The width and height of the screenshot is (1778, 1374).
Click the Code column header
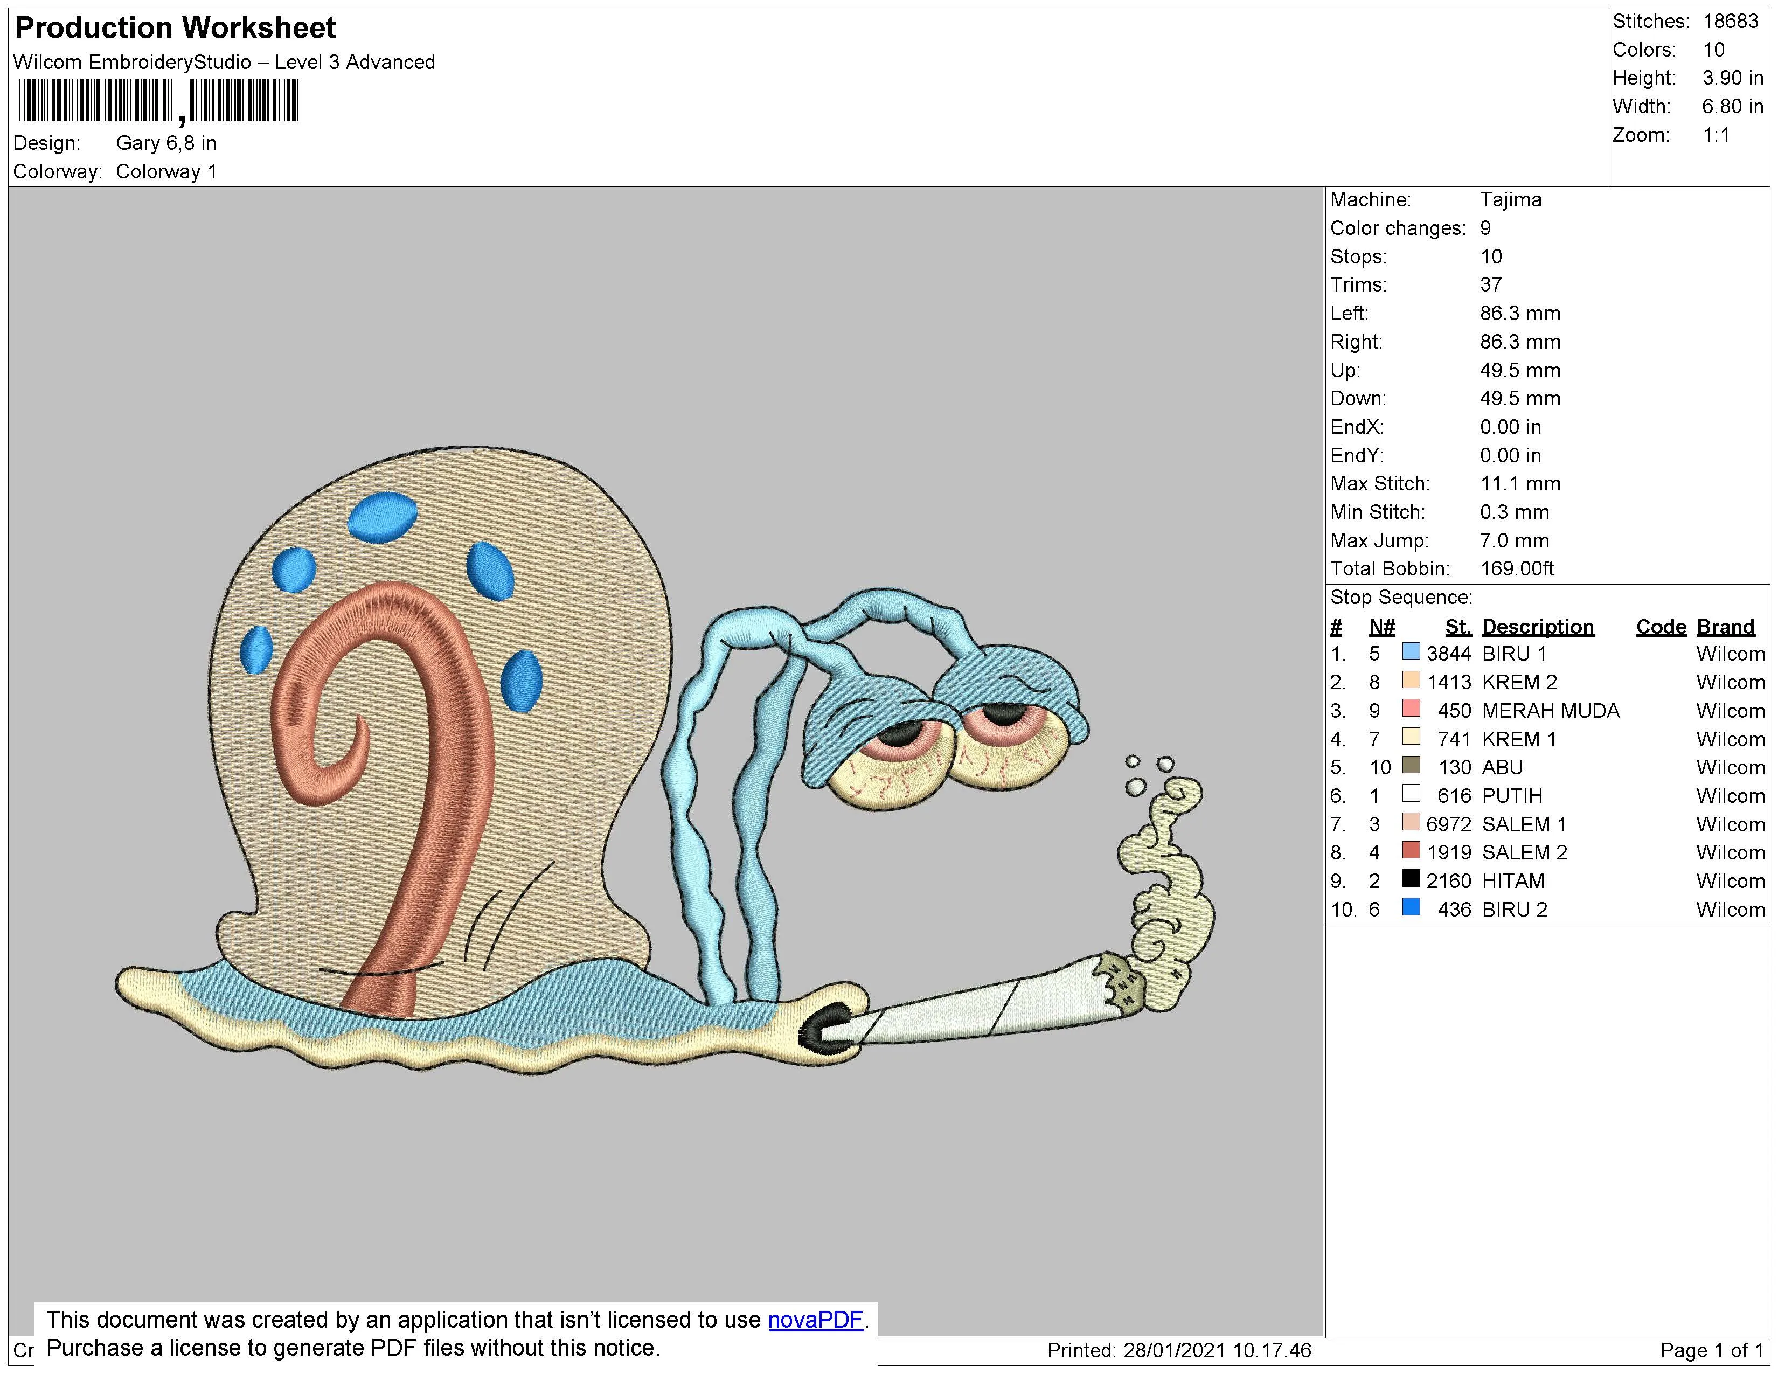[x=1661, y=627]
